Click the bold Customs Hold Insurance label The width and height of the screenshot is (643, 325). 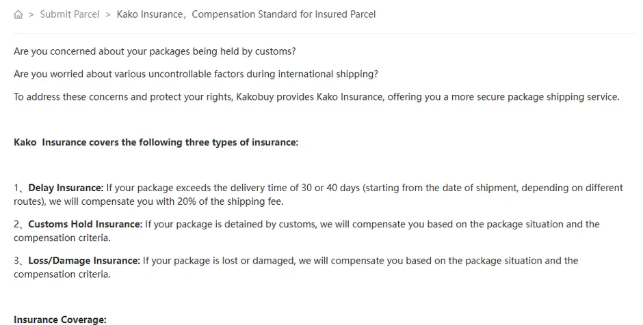pos(85,225)
